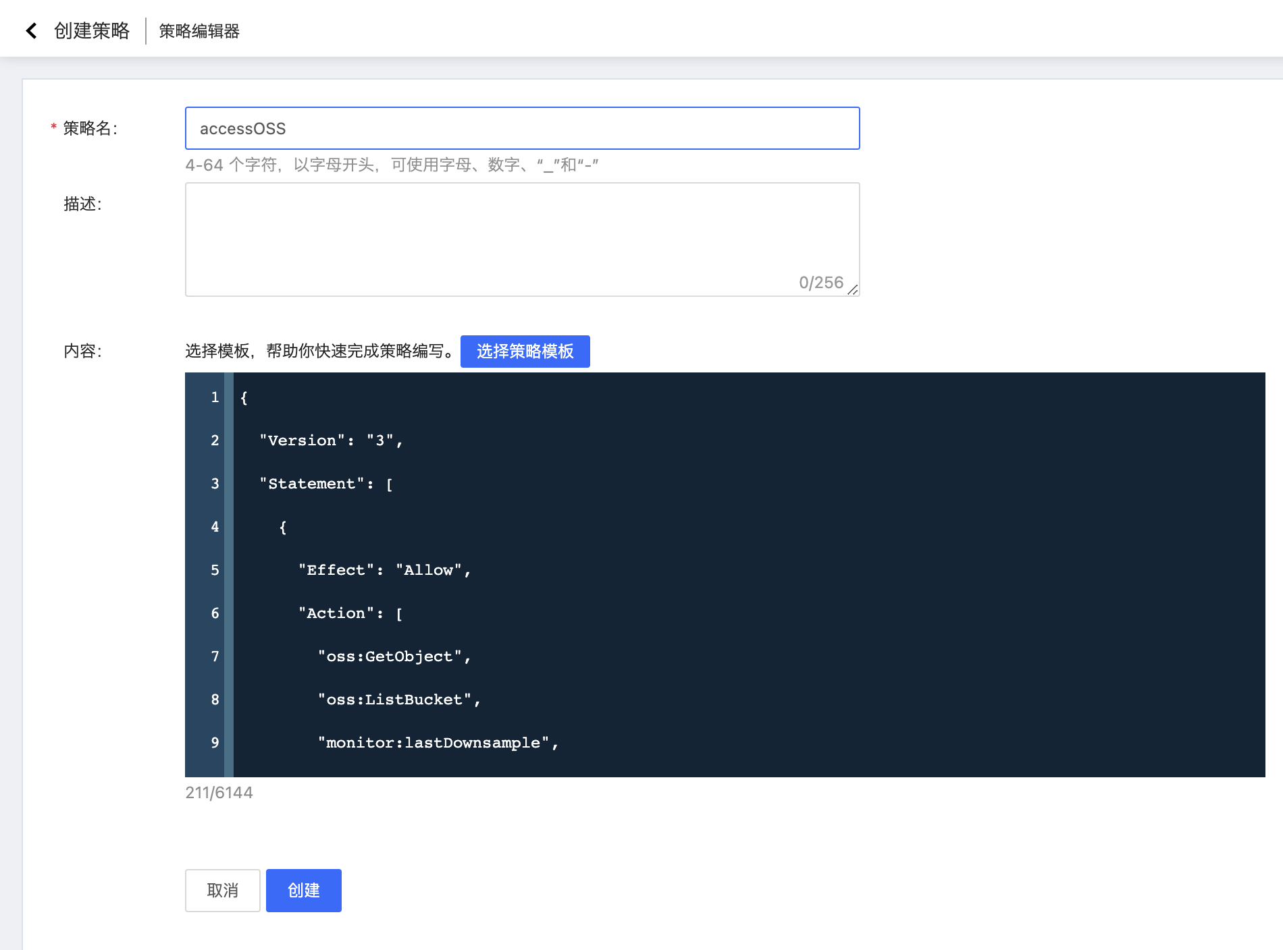Click the back arrow beside 创建策略

tap(32, 30)
